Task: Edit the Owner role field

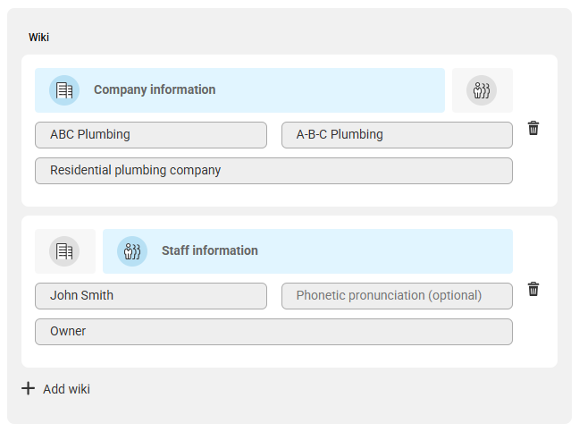Action: click(x=273, y=332)
